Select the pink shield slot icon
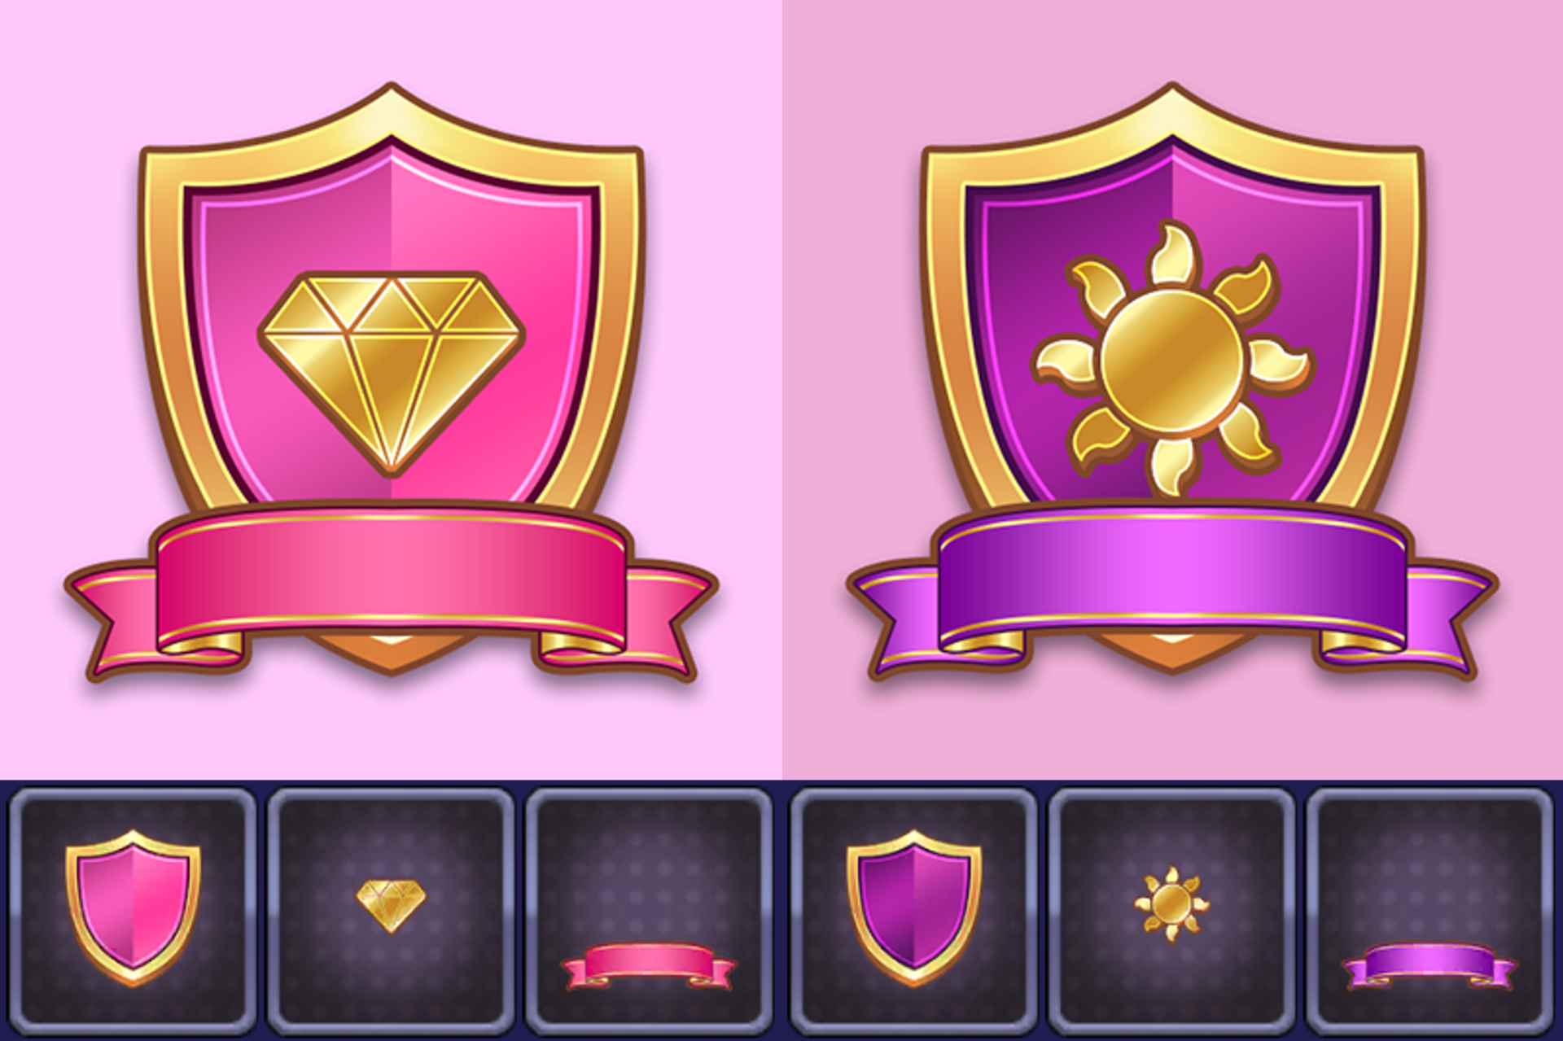The width and height of the screenshot is (1563, 1041). pos(133,908)
